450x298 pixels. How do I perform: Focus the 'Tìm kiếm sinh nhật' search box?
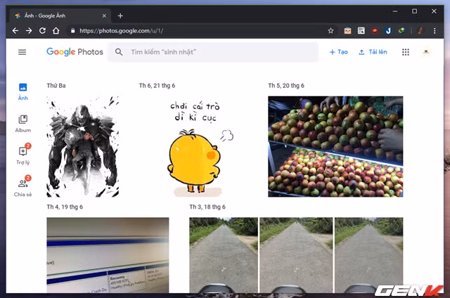pyautogui.click(x=213, y=52)
